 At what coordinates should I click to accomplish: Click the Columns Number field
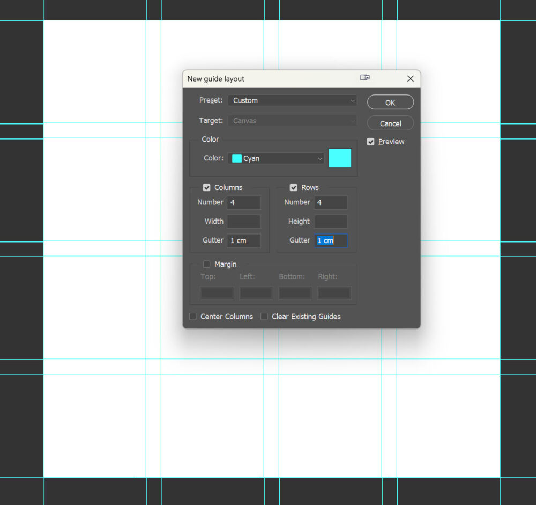pos(244,202)
